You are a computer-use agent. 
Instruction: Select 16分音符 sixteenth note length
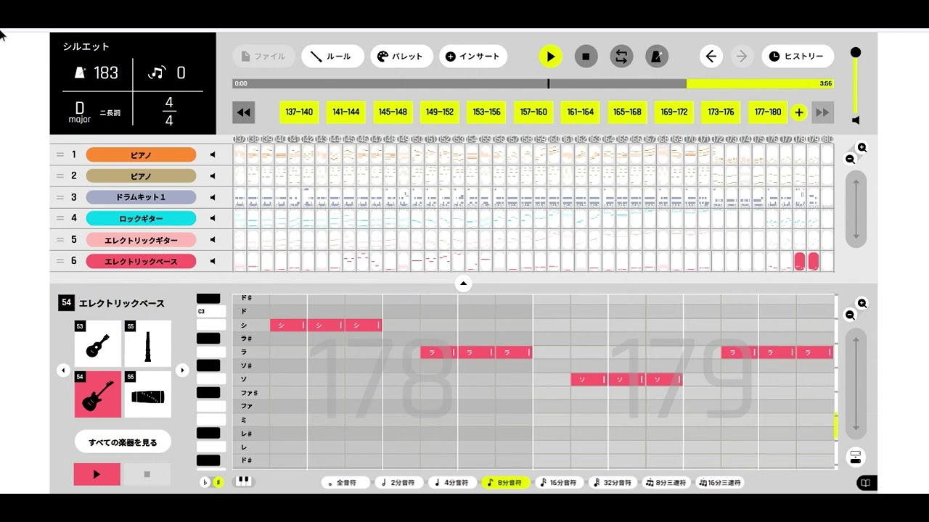point(560,482)
